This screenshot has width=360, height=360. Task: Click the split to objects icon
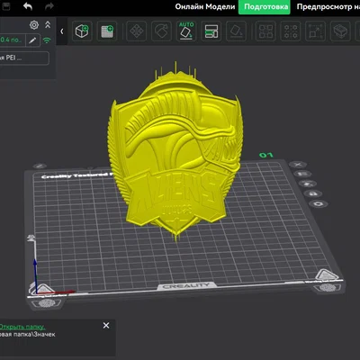point(265,31)
